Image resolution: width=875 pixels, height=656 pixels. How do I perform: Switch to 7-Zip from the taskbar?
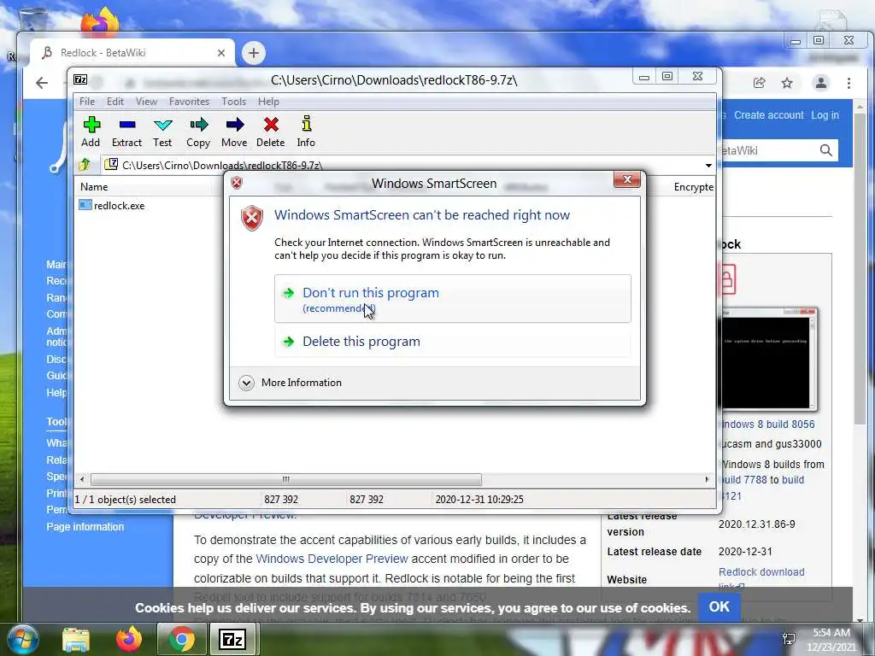click(233, 639)
